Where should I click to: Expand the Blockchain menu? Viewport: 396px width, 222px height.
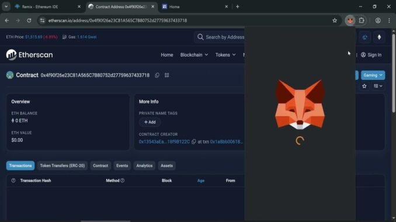(194, 55)
